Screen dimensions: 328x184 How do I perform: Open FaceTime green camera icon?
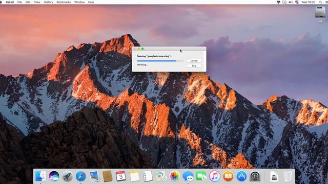click(x=201, y=176)
